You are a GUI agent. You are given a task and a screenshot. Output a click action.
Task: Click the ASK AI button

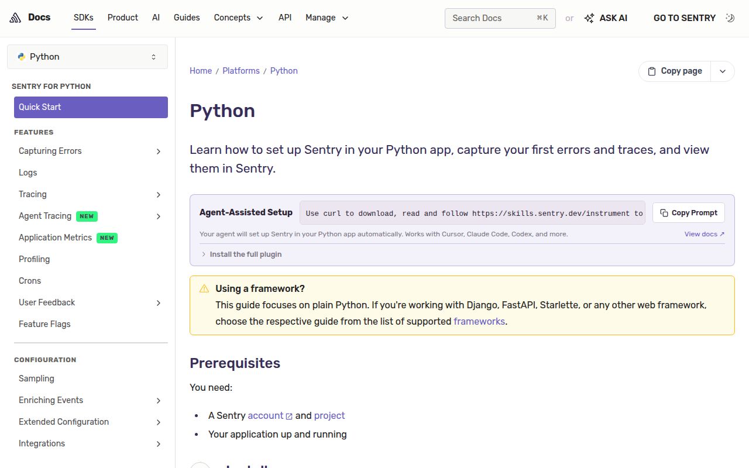click(x=606, y=18)
